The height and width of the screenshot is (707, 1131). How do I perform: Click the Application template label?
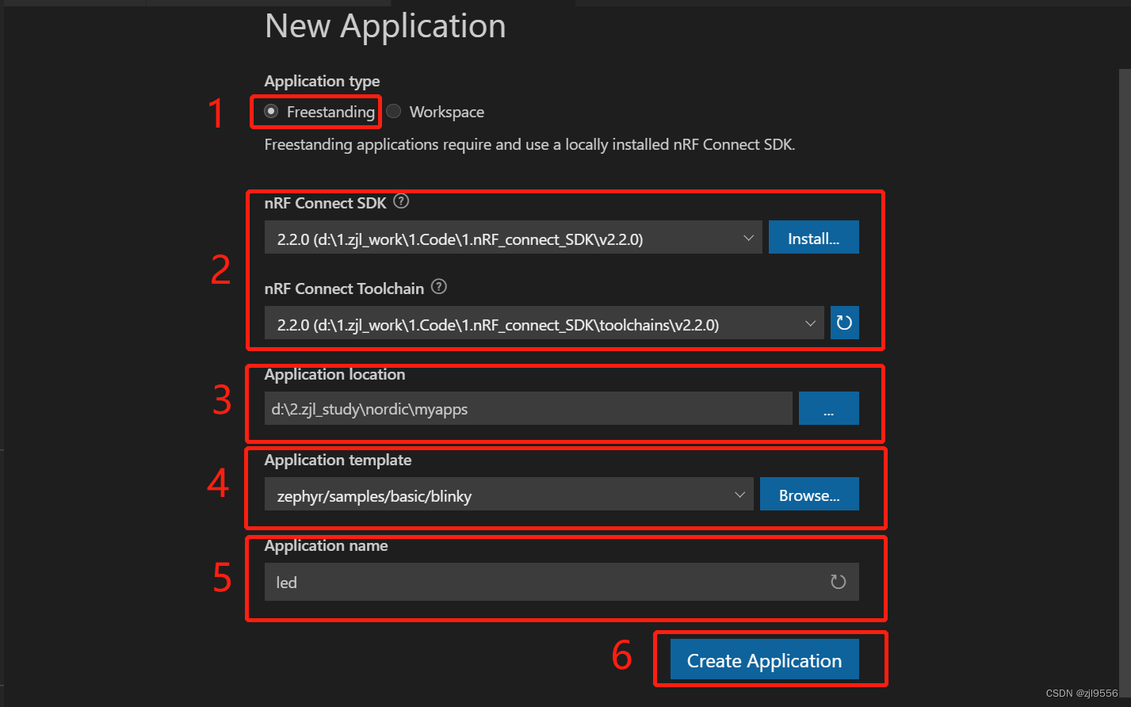coord(338,460)
